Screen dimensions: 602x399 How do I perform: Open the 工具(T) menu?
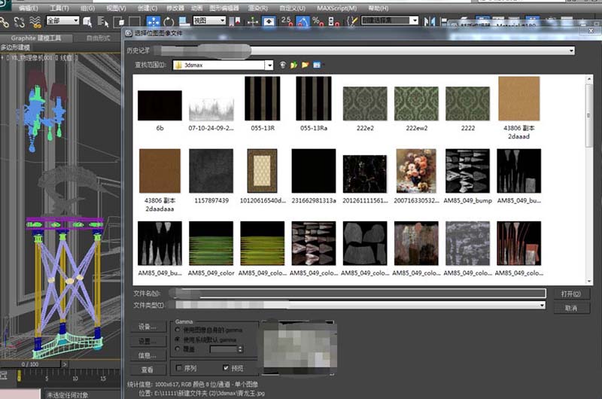(59, 8)
